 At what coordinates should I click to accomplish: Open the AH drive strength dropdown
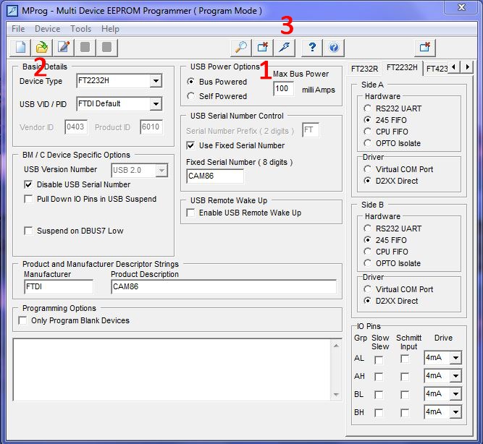455,376
